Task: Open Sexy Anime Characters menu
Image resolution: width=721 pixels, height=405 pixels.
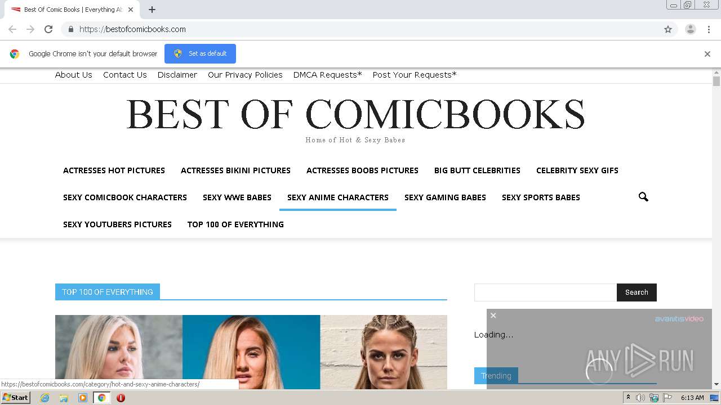Action: point(338,197)
